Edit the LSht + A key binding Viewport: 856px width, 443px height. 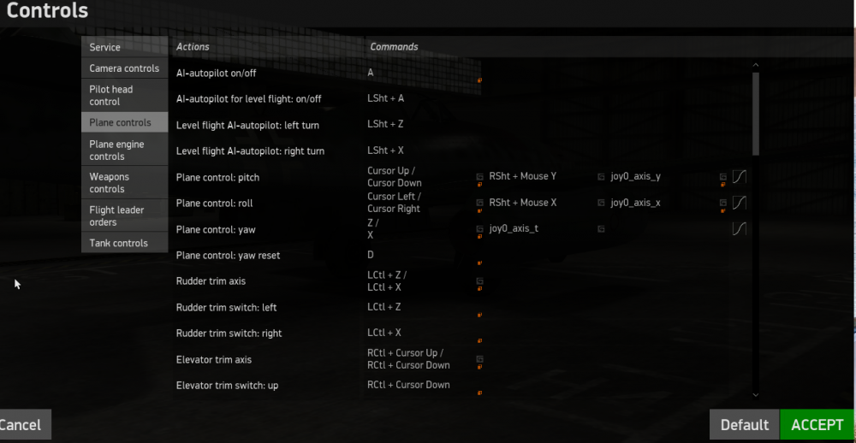(386, 99)
